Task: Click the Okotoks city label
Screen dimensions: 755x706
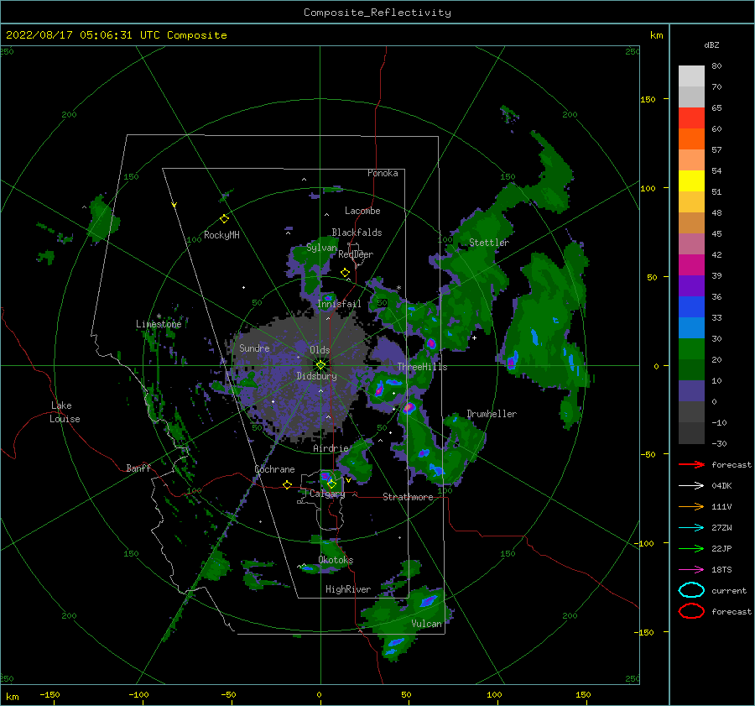Action: [336, 560]
